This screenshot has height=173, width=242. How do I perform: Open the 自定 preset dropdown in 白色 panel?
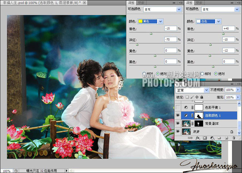tap(237, 9)
